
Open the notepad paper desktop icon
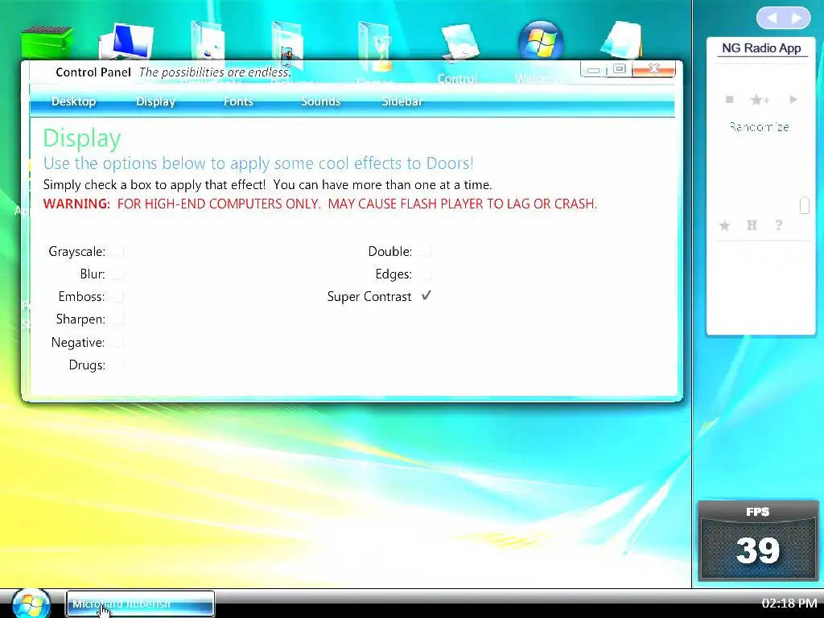(622, 41)
